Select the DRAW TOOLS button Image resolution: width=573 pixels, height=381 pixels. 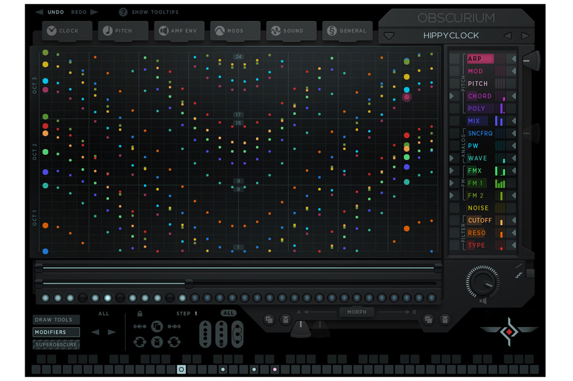[56, 320]
